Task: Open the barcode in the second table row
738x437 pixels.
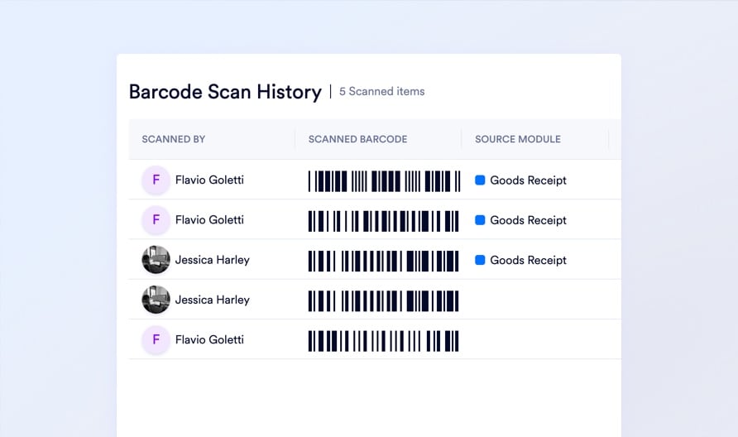Action: pyautogui.click(x=384, y=221)
